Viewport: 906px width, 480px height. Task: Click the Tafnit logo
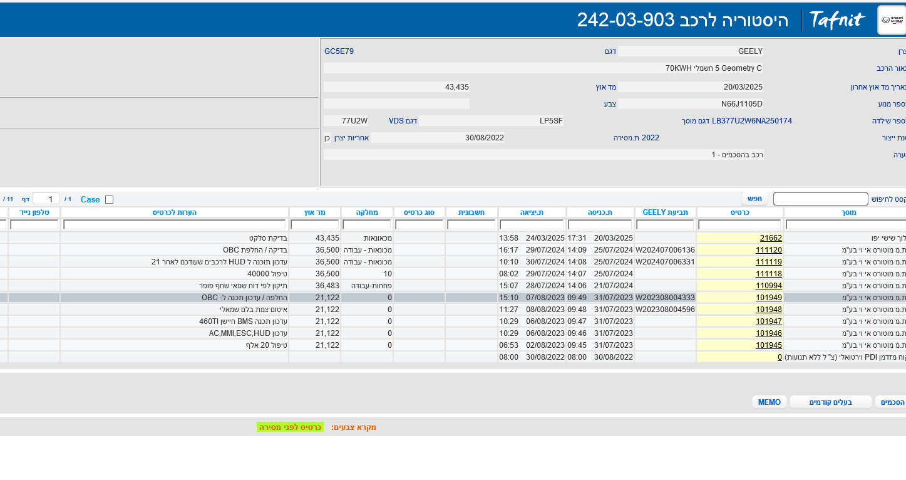click(837, 20)
